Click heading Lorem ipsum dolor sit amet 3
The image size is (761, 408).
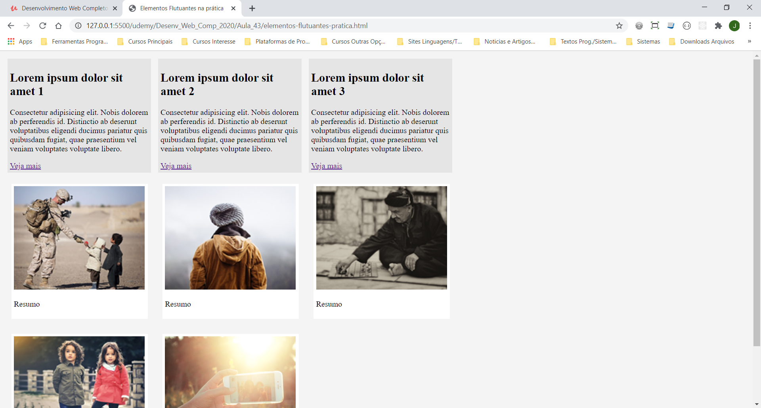point(367,84)
